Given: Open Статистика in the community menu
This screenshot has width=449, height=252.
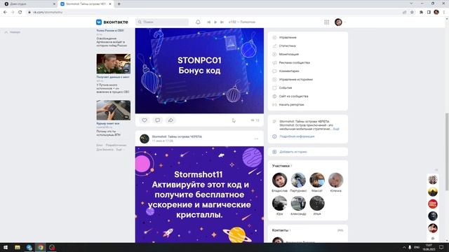Looking at the screenshot, I should (287, 45).
